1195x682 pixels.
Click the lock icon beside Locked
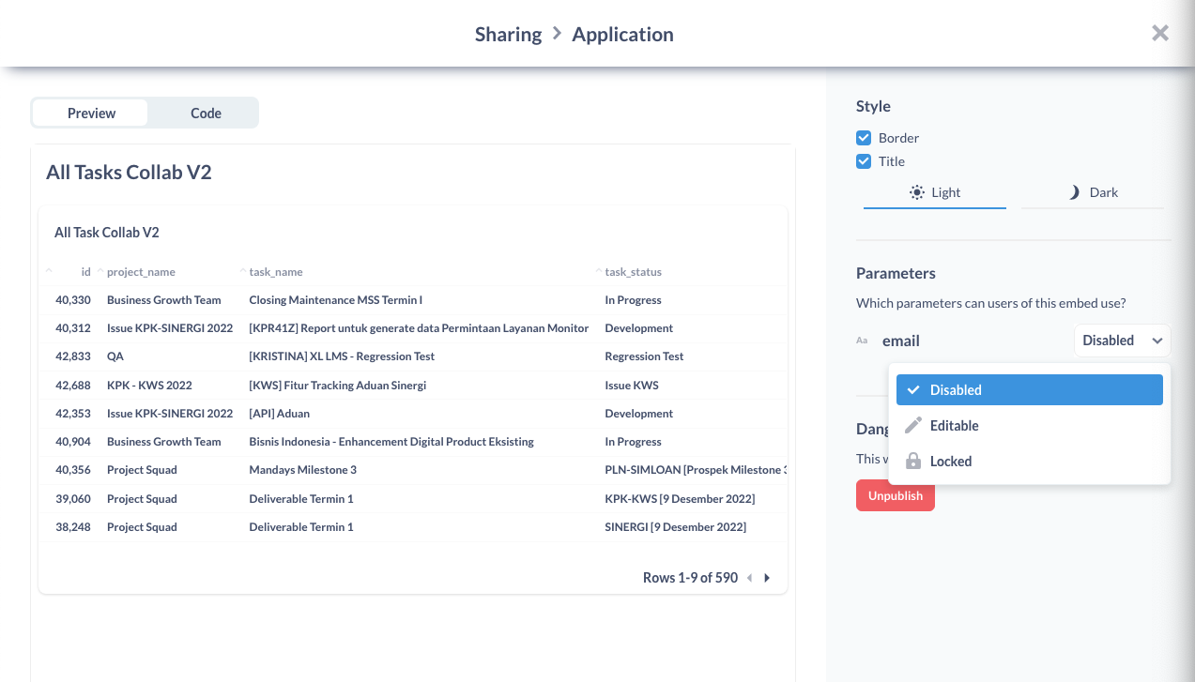[912, 462]
